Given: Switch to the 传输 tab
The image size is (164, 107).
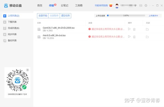Looking at the screenshot, I should pyautogui.click(x=51, y=5).
